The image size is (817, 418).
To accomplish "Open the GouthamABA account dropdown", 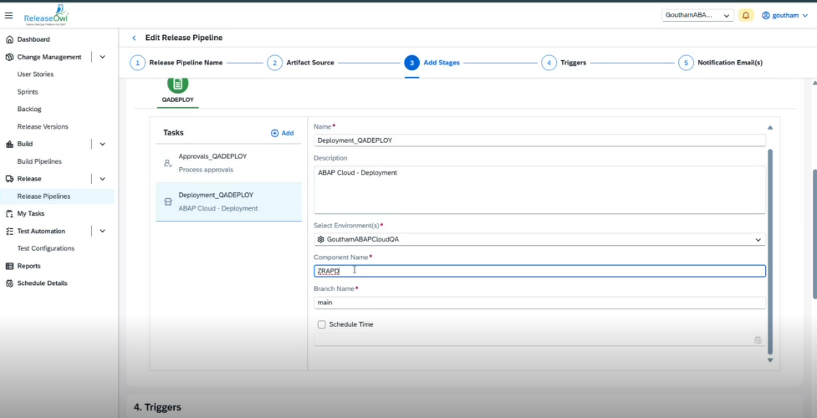I will click(x=697, y=15).
